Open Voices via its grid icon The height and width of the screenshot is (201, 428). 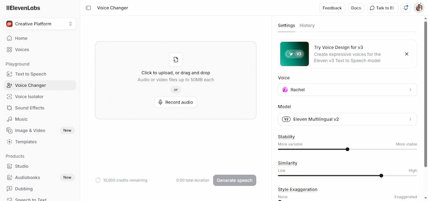coord(9,49)
